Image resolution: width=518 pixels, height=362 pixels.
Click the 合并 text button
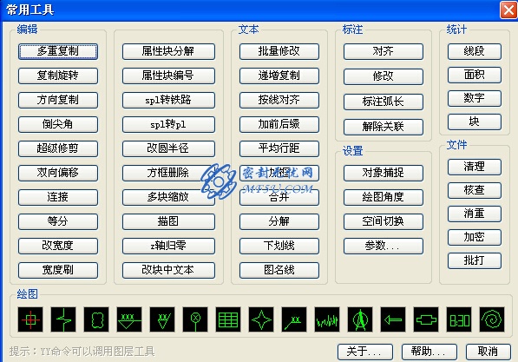pos(279,197)
